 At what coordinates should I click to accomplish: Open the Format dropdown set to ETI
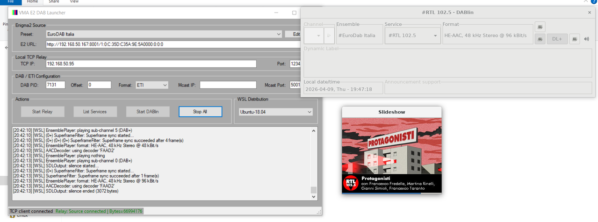[151, 85]
